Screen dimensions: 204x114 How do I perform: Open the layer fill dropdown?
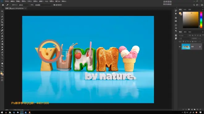pos(200,41)
